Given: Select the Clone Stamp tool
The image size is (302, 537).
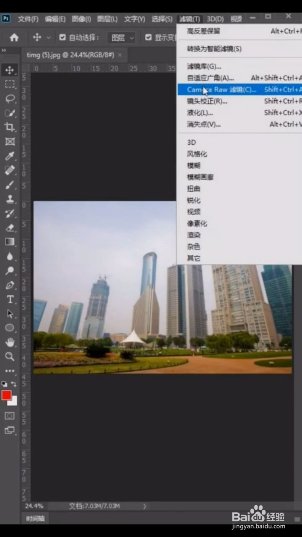Looking at the screenshot, I should coord(10,199).
